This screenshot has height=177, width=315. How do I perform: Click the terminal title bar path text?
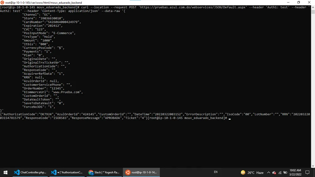coord(43,3)
